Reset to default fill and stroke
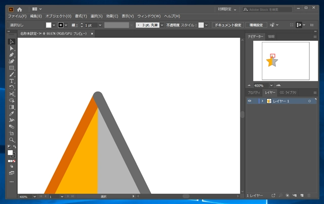Viewport: 324px width, 204px height. coord(9,147)
